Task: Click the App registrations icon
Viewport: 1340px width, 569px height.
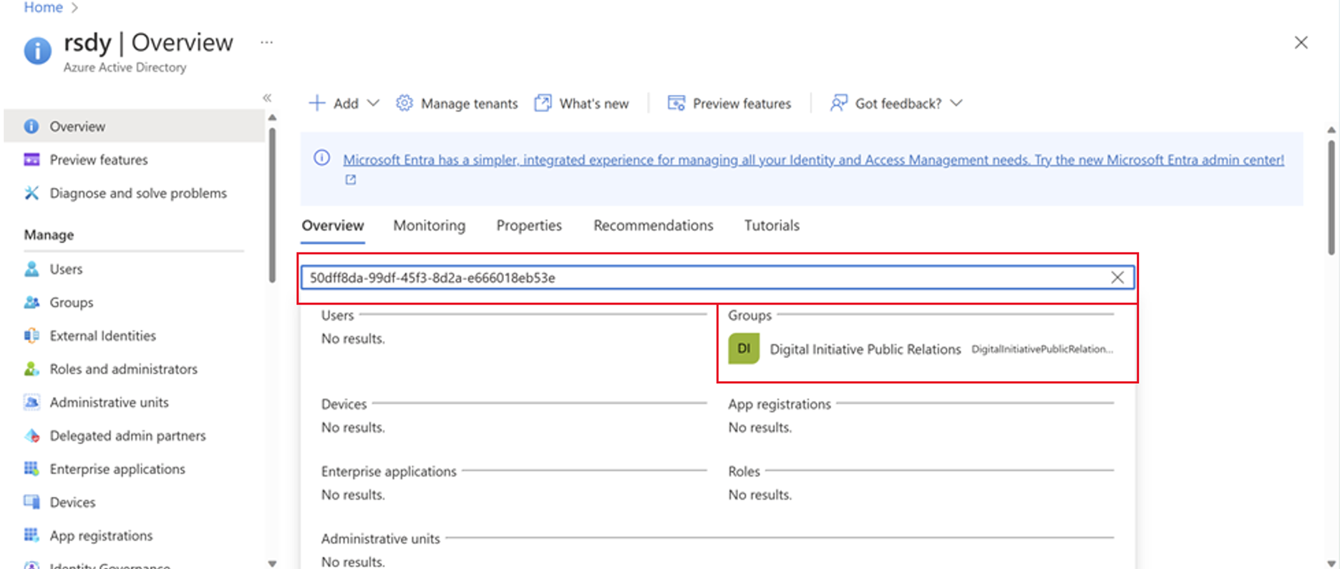Action: pyautogui.click(x=31, y=535)
